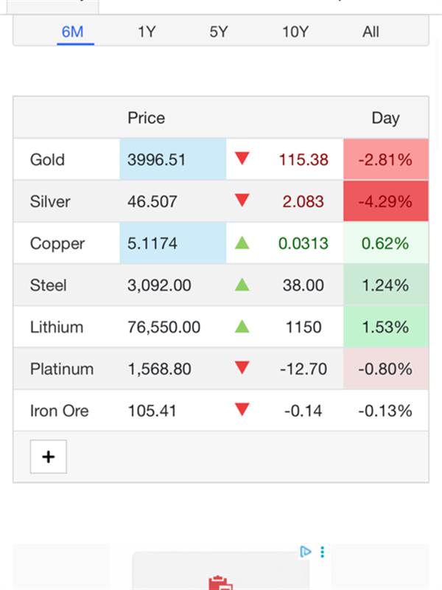This screenshot has width=442, height=590.
Task: Switch to the 5Y time range
Action: pyautogui.click(x=219, y=32)
